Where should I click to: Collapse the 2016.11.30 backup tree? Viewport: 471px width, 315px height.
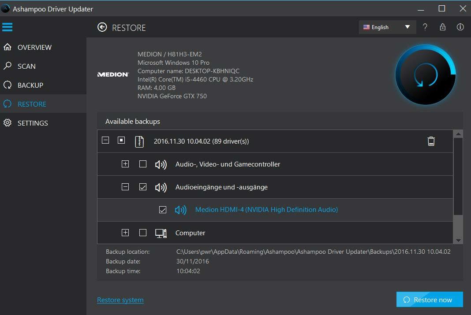(105, 140)
